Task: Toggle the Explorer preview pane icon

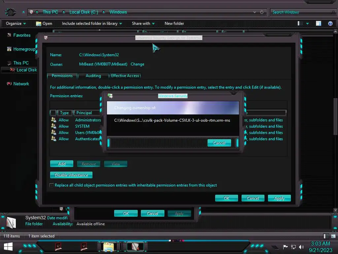Action: (319, 23)
